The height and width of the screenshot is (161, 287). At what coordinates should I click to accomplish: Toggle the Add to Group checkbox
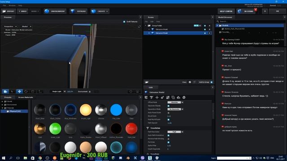(x=212, y=82)
